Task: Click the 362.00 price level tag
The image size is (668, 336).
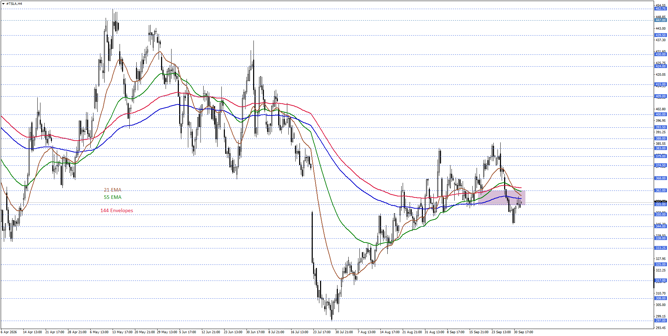Action: click(660, 191)
